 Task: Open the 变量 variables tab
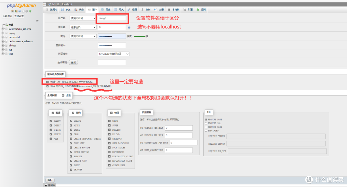[x=159, y=10]
